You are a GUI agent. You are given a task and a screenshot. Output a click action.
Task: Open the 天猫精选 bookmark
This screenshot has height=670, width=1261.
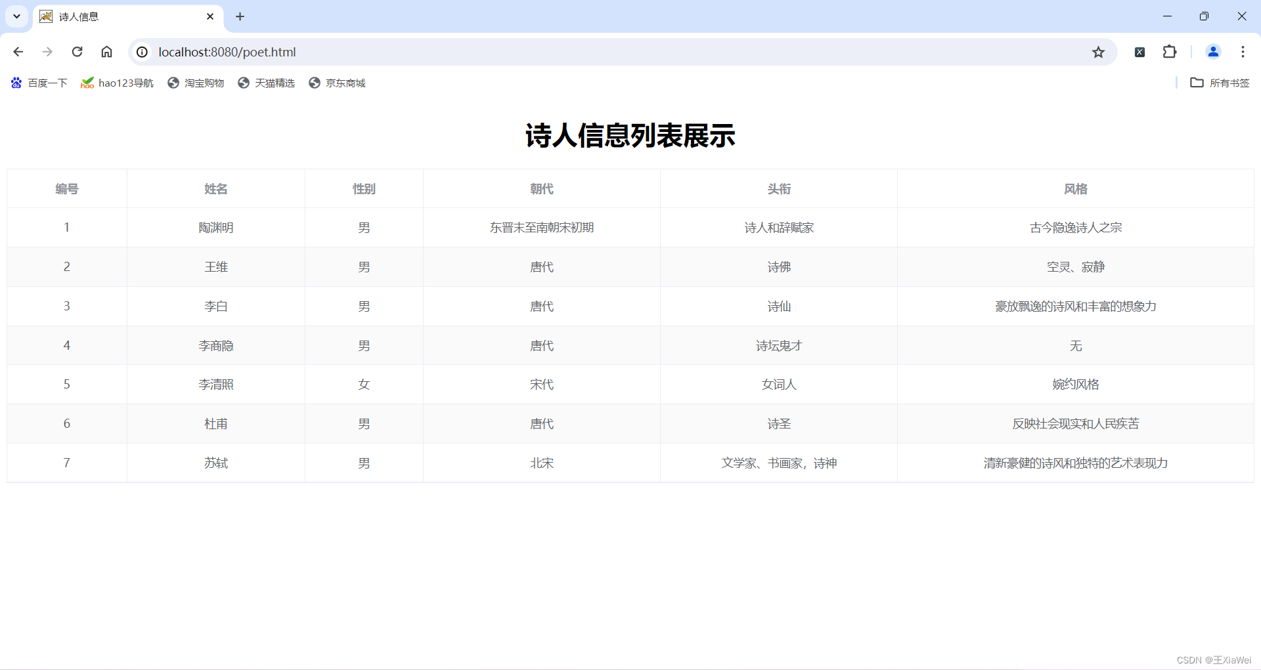pos(266,83)
